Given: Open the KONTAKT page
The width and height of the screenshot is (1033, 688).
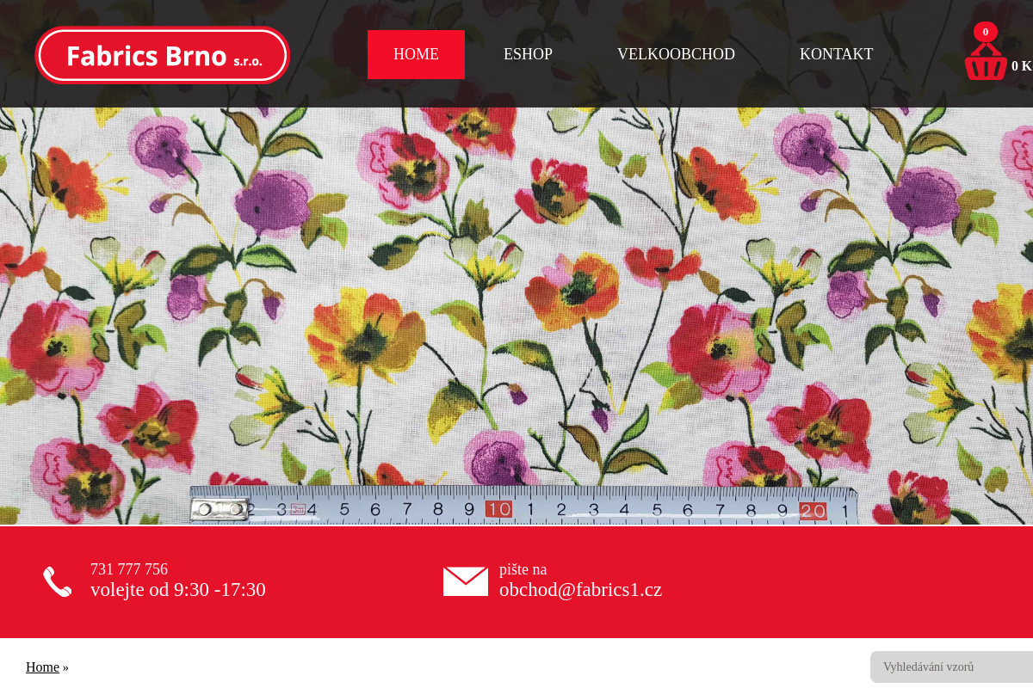Looking at the screenshot, I should (x=836, y=54).
